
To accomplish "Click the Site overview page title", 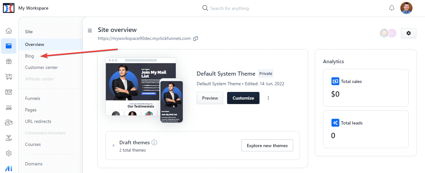I will pyautogui.click(x=117, y=30).
